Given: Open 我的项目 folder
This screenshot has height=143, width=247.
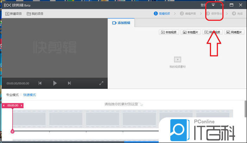Looking at the screenshot, I should 35,14.
